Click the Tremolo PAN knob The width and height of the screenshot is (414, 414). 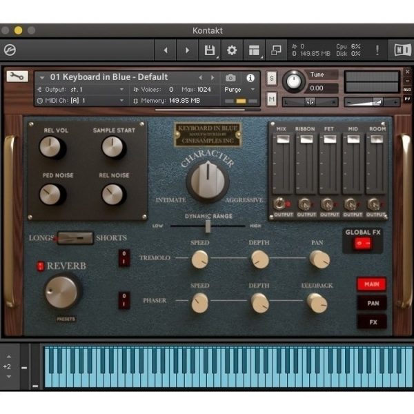click(319, 259)
